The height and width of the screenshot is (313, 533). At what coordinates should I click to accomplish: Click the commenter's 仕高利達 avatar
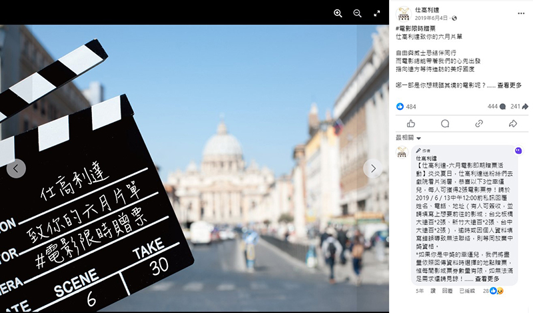[402, 152]
